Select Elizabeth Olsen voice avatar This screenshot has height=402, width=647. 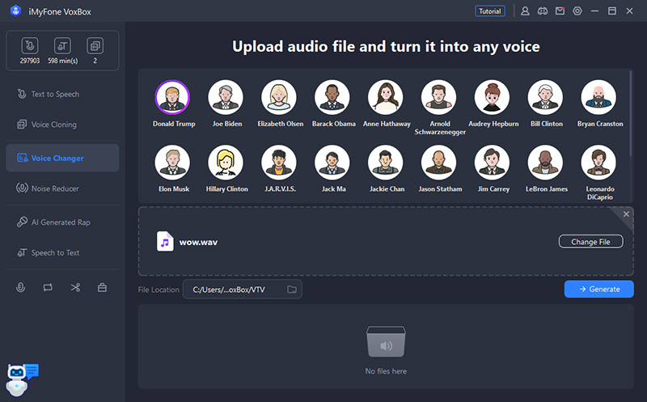(x=279, y=97)
